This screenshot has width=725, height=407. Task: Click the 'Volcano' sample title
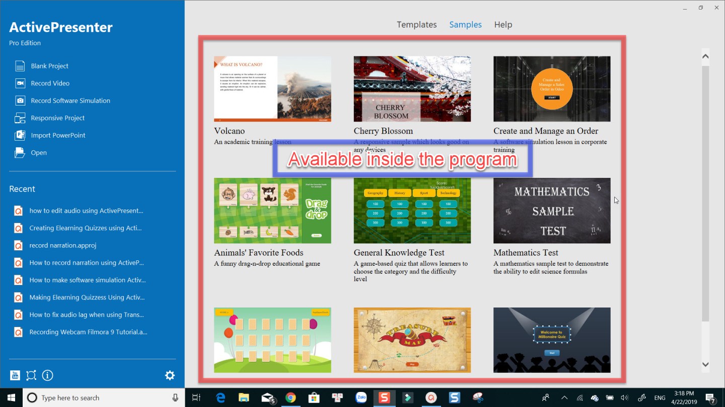point(229,131)
